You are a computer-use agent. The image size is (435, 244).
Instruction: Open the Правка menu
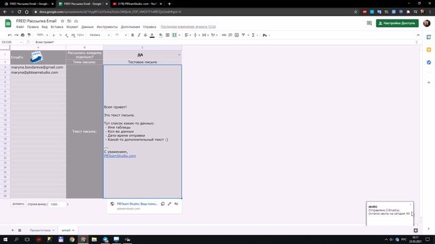[x=33, y=27]
